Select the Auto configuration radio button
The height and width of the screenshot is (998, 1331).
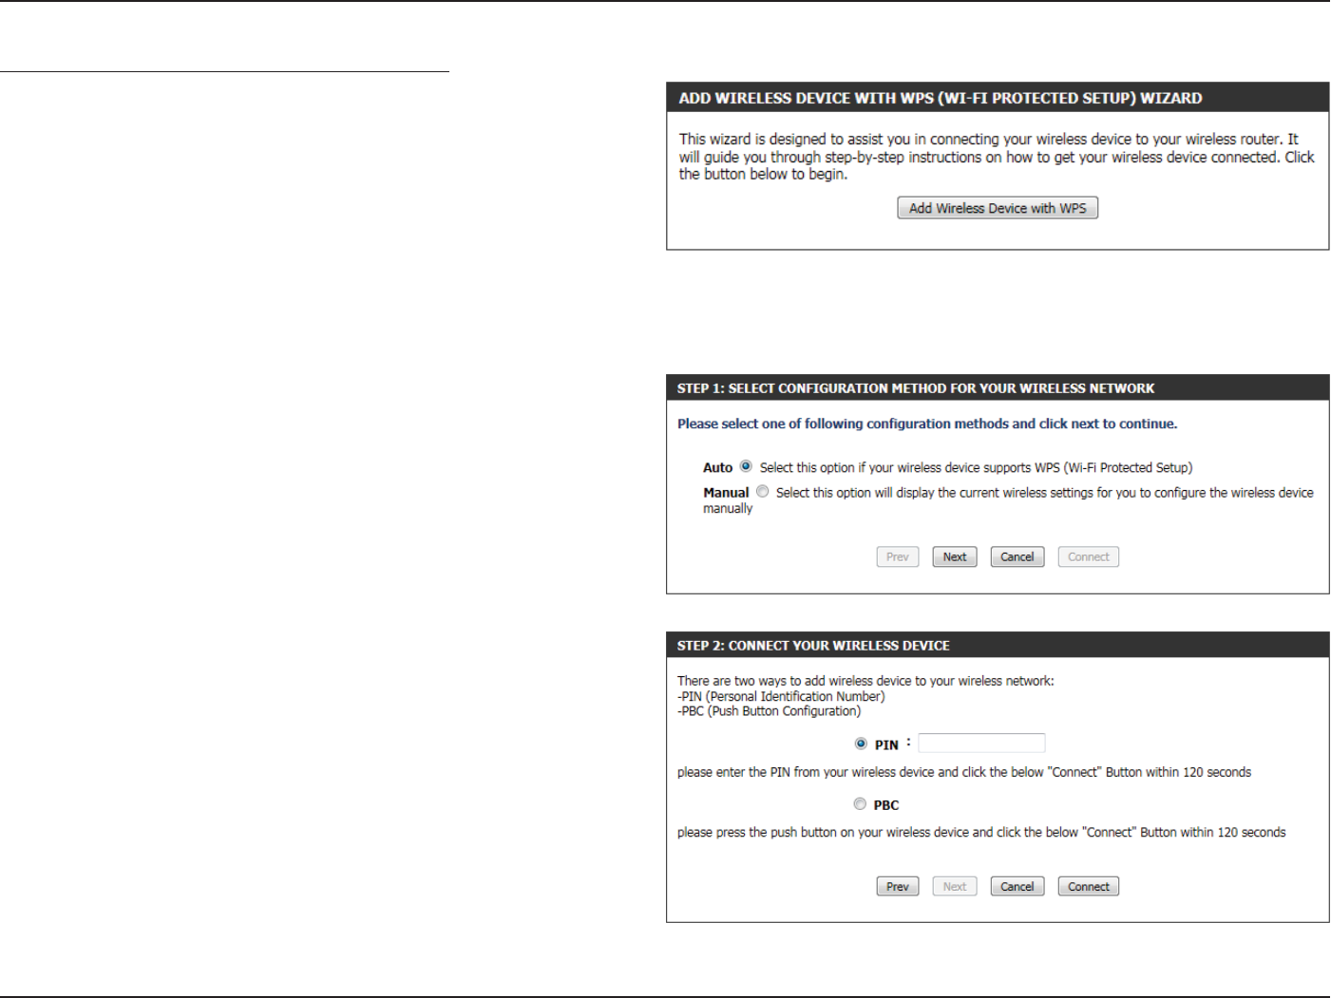pos(746,466)
